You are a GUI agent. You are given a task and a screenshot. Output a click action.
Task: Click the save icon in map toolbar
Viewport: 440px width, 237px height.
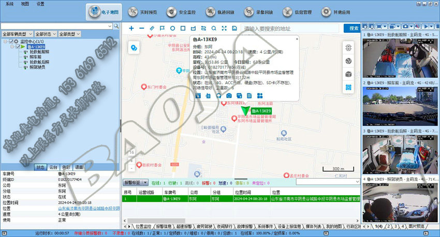pos(234,28)
